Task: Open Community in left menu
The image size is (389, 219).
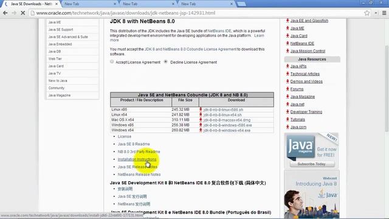Action: tap(57, 88)
